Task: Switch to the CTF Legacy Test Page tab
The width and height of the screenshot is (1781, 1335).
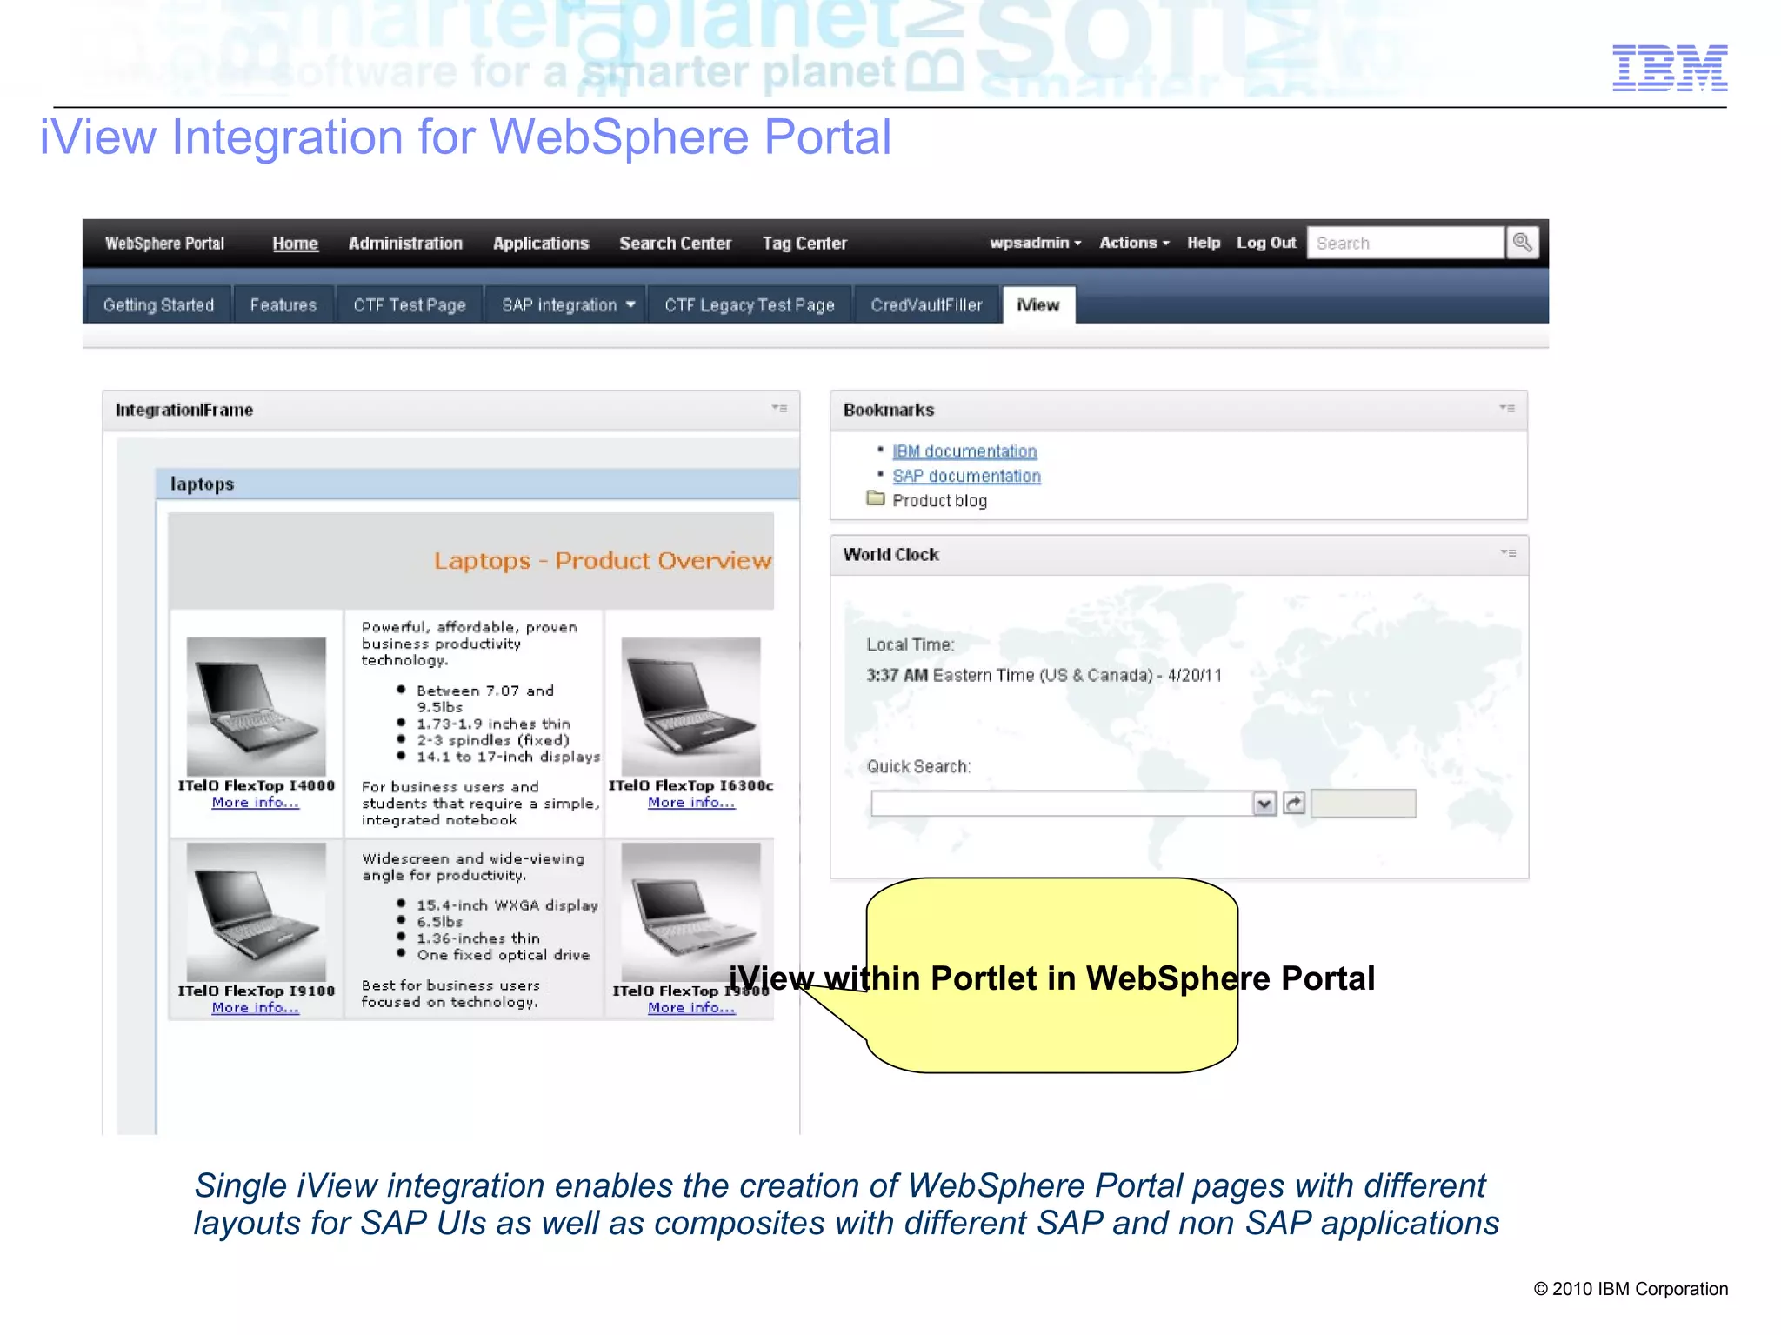Action: click(750, 305)
